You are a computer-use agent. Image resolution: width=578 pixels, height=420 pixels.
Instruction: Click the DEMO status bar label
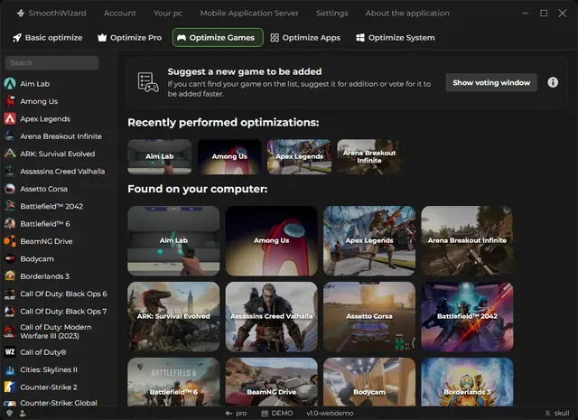[x=282, y=414]
